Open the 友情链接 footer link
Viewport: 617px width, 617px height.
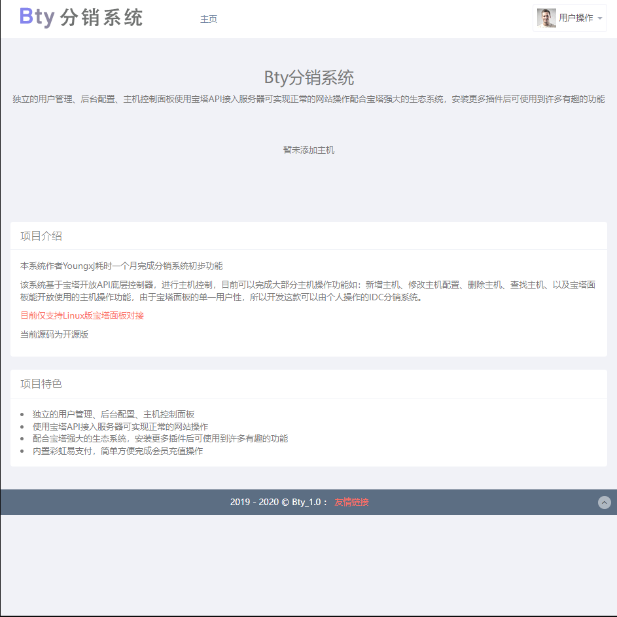pyautogui.click(x=351, y=502)
